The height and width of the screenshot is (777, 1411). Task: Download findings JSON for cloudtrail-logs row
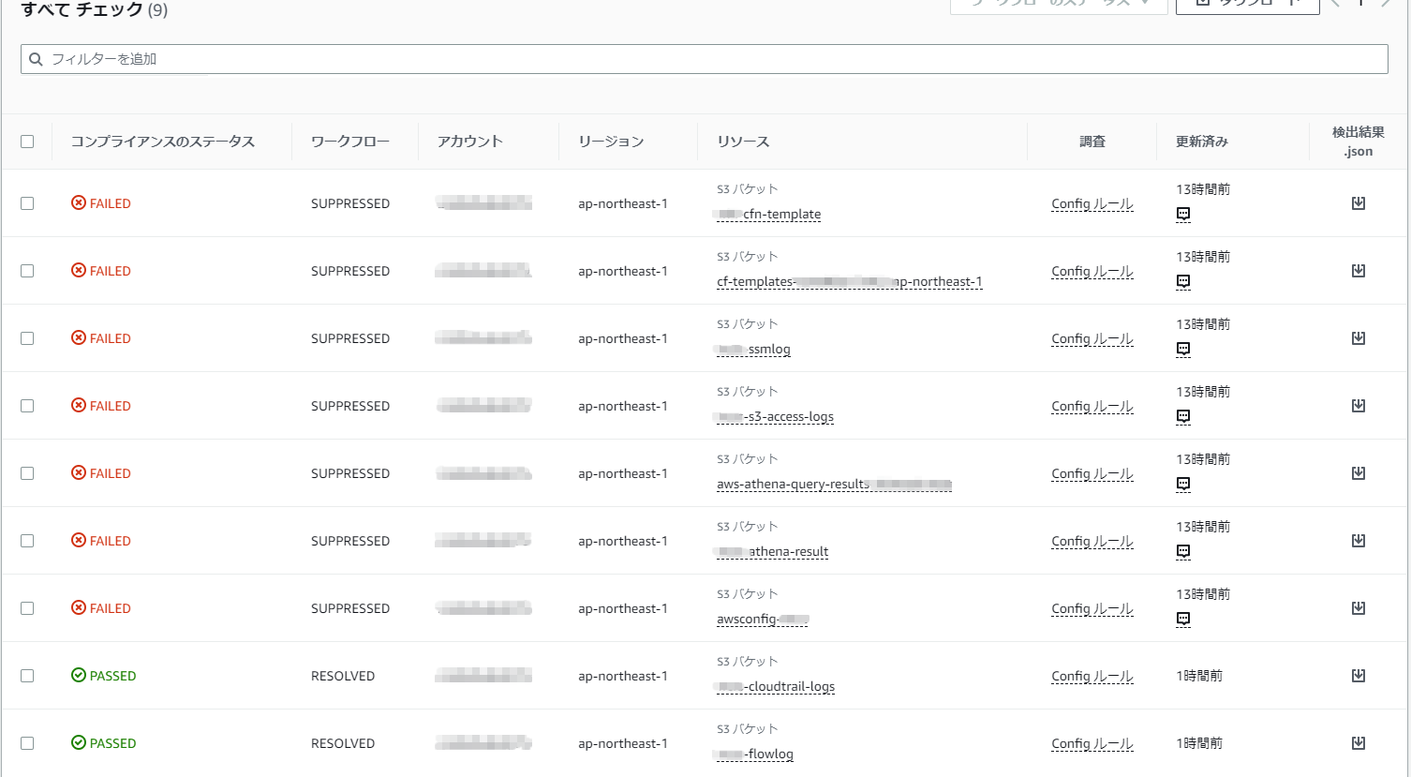[1359, 676]
